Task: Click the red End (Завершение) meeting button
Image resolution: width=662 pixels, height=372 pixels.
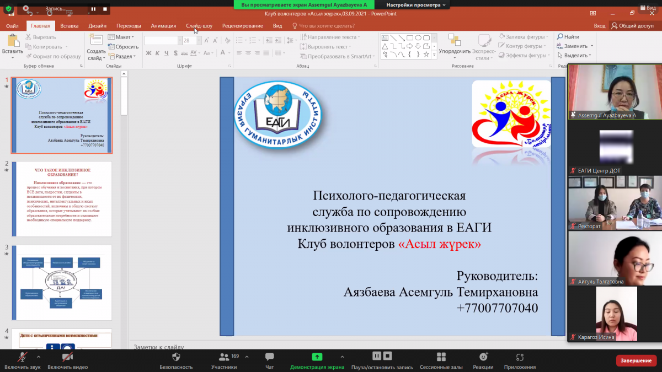Action: click(636, 360)
